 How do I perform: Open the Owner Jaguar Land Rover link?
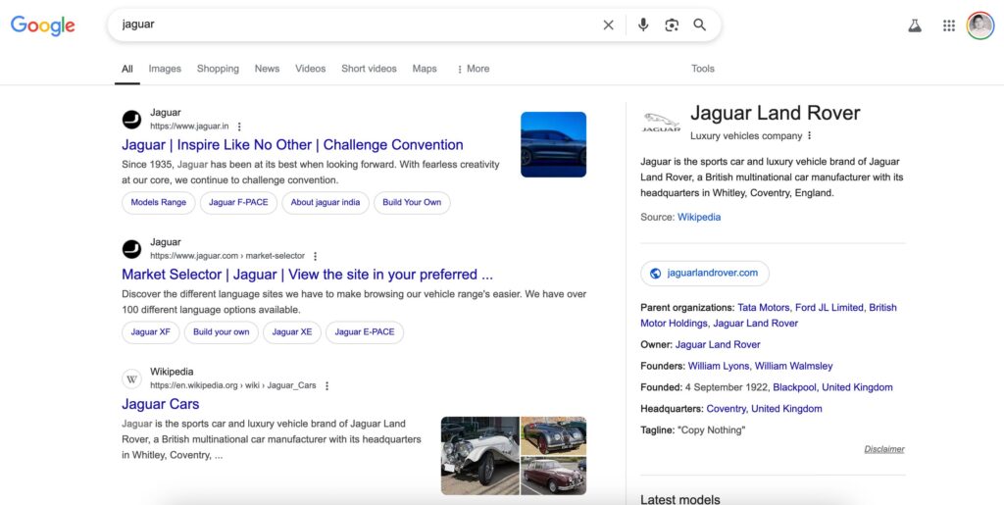[718, 344]
